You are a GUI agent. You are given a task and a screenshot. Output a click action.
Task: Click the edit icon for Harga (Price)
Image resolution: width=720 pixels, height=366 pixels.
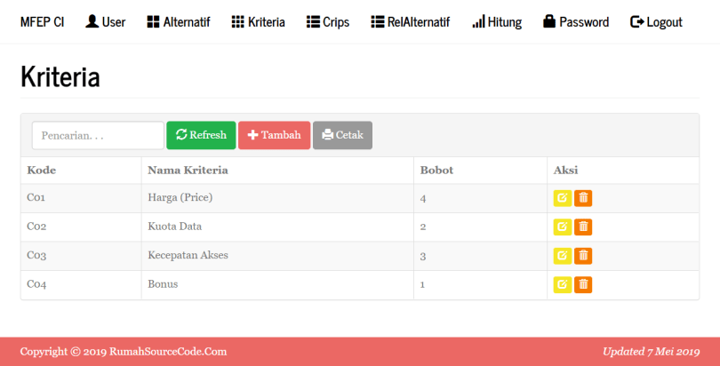562,198
